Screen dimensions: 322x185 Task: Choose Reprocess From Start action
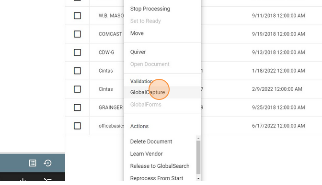(x=157, y=178)
